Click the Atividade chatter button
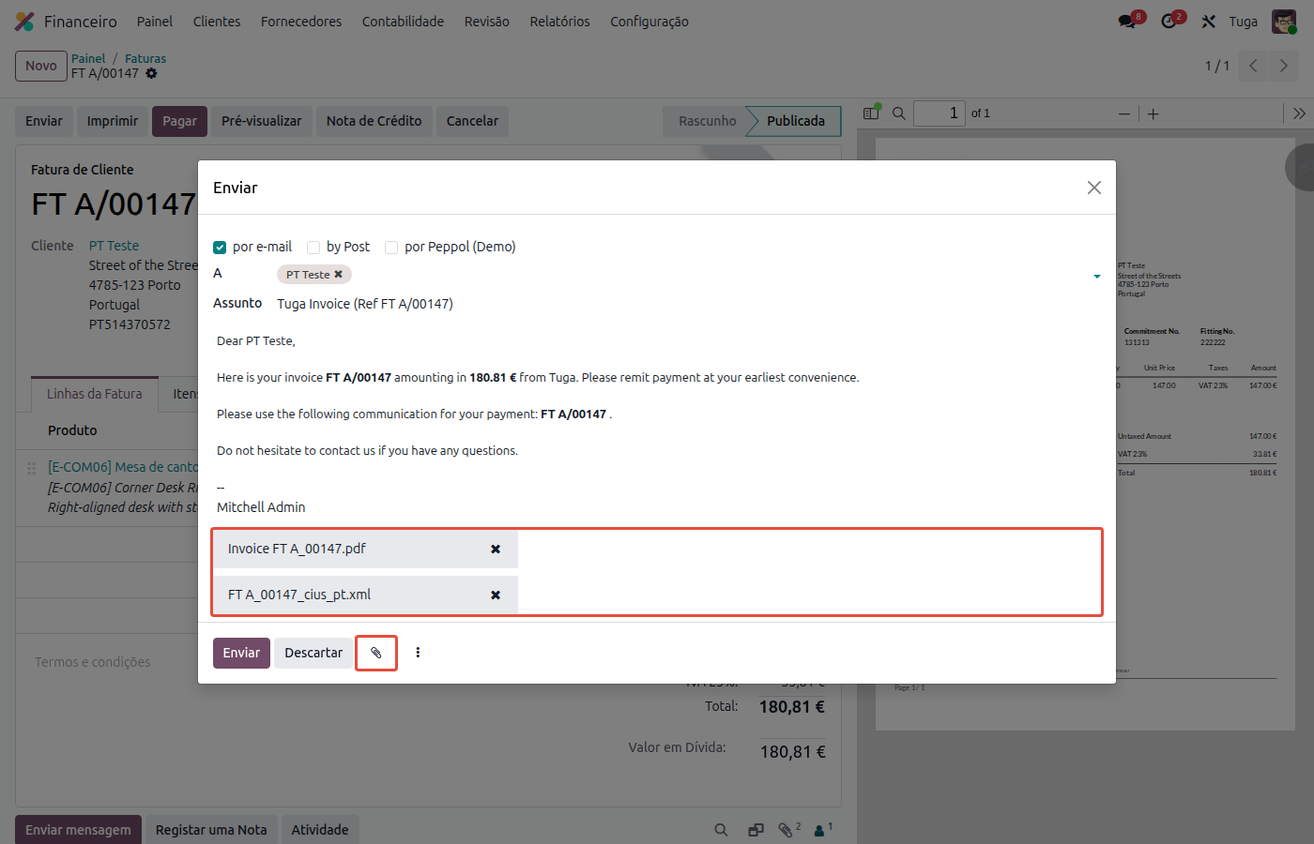 coord(320,830)
